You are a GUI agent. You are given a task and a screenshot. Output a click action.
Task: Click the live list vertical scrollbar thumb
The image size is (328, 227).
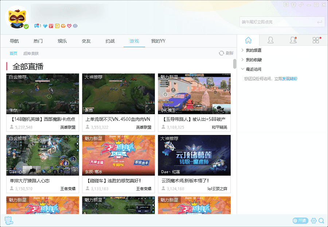point(234,64)
